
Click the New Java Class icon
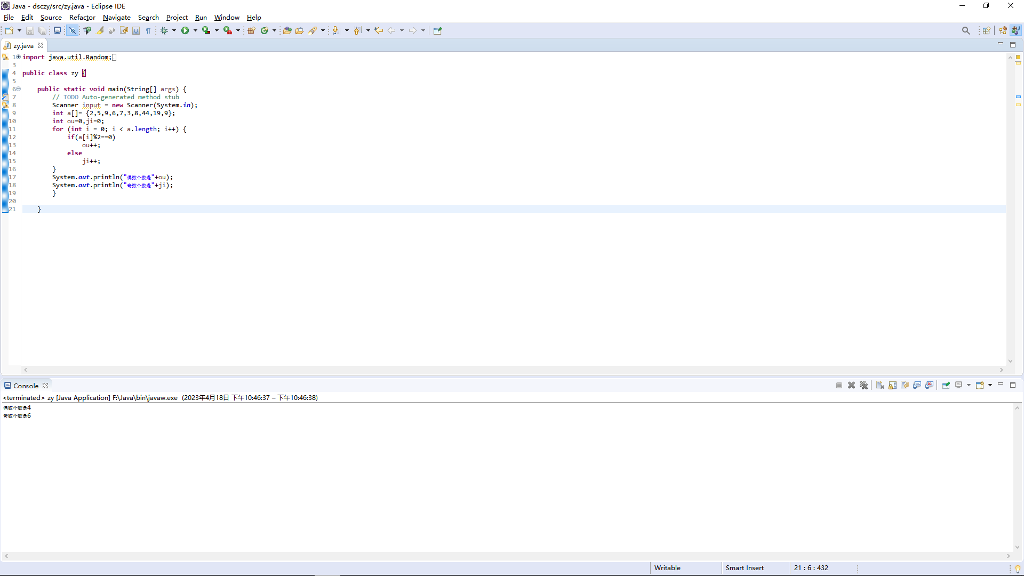pos(264,30)
